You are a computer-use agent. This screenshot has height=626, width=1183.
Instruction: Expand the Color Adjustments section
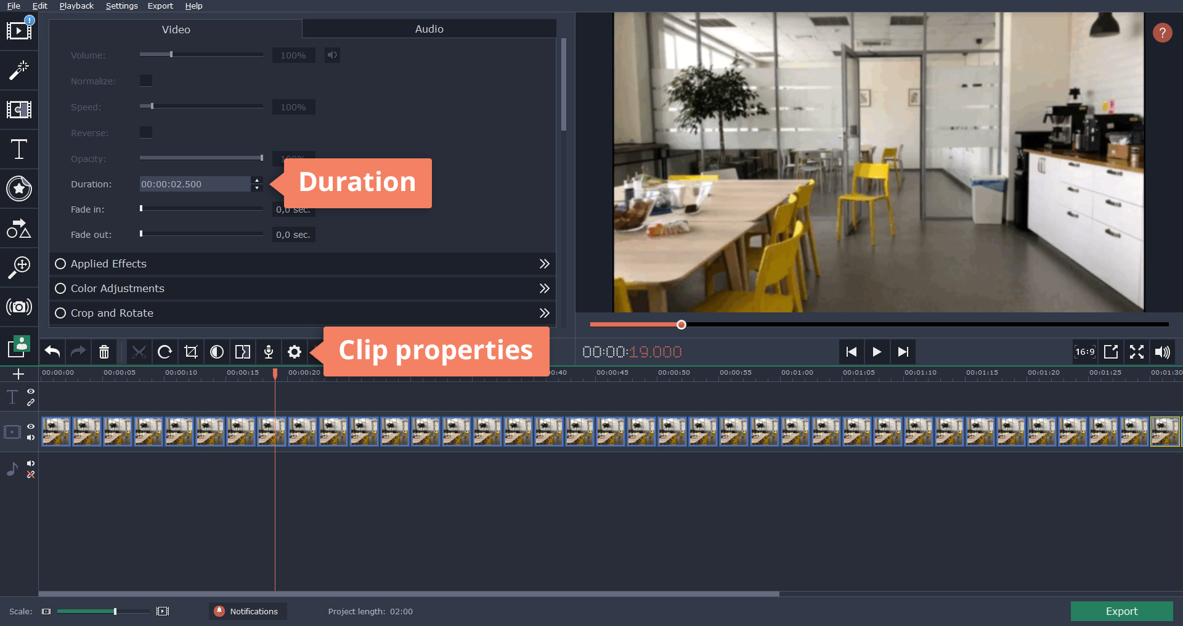pyautogui.click(x=544, y=288)
